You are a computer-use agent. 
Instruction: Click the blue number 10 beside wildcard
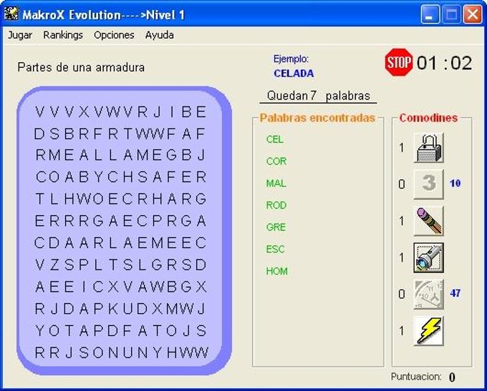click(x=455, y=183)
